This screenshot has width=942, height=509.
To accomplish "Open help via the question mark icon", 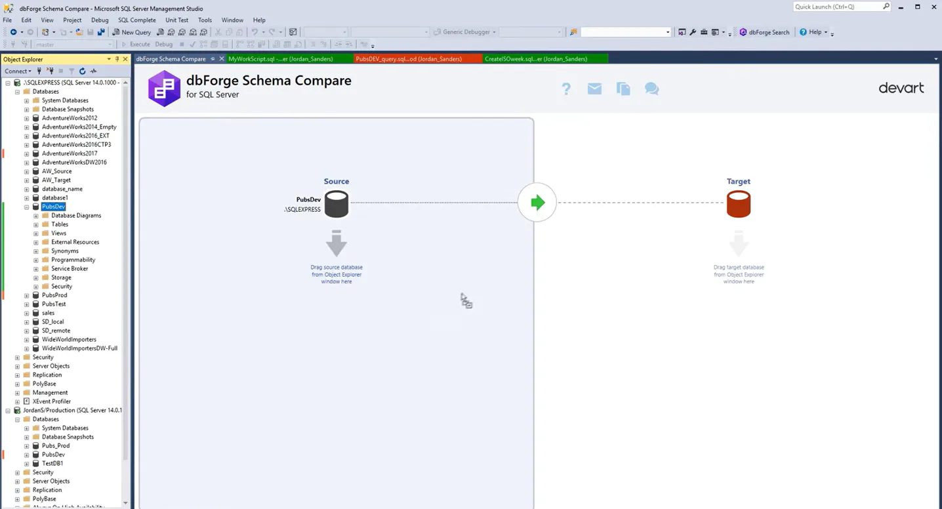I will [x=567, y=89].
